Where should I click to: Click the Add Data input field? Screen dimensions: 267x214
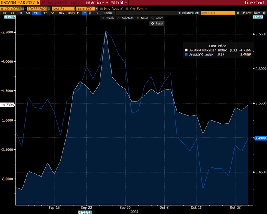(218, 13)
